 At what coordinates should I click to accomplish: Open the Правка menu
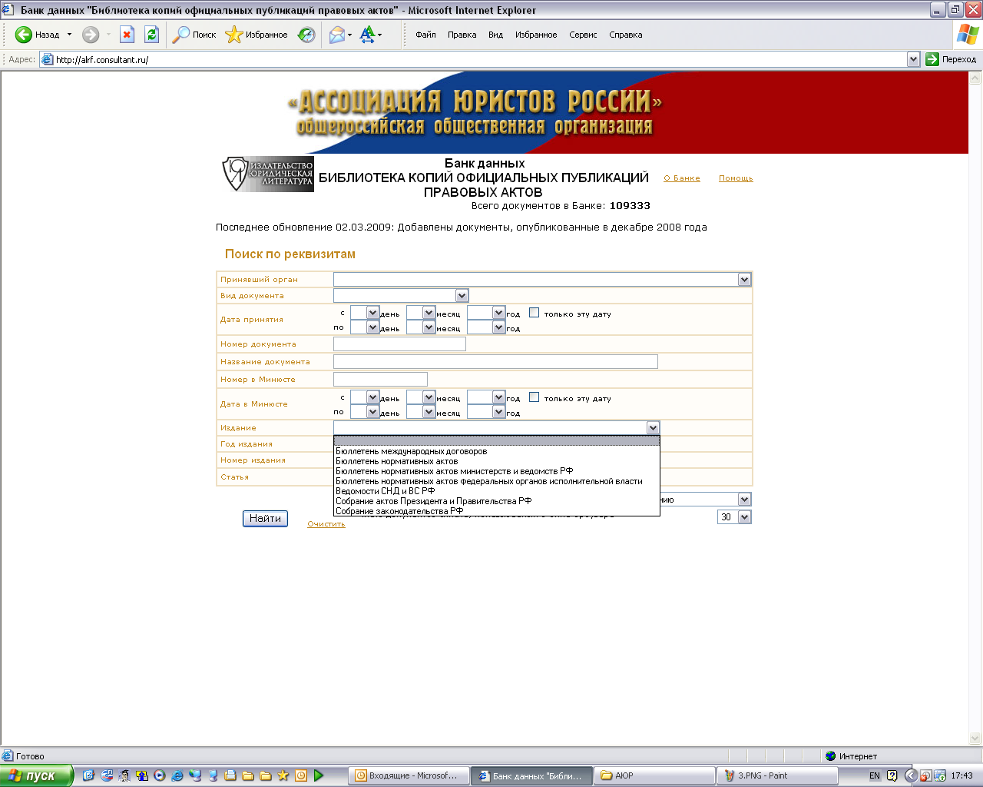coord(462,35)
